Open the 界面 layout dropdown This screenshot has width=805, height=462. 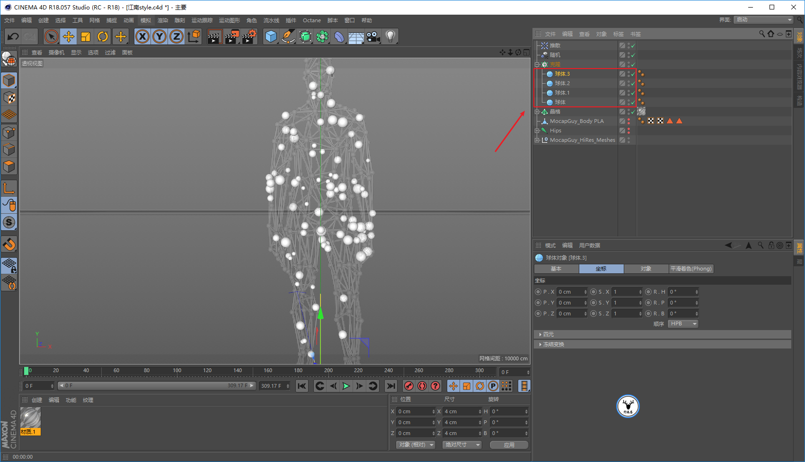pos(763,19)
